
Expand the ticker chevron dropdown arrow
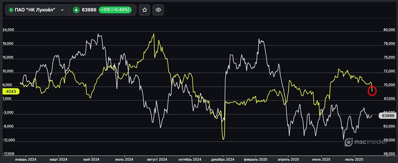(62, 10)
